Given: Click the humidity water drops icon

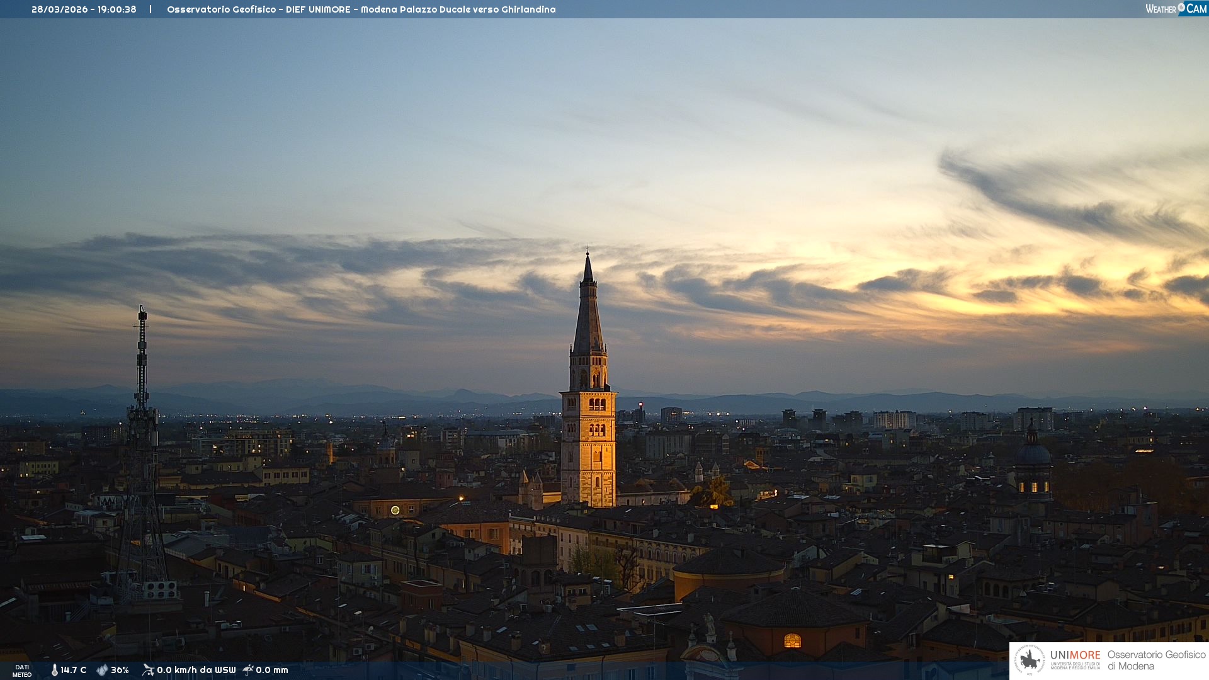Looking at the screenshot, I should click(102, 670).
